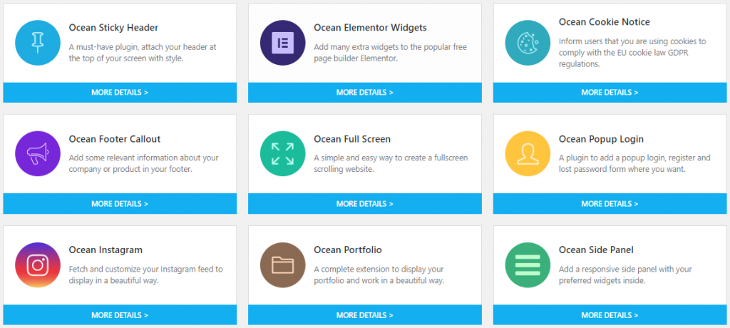Screen dimensions: 730x328
Task: Click the Ocean Instagram camera icon
Action: pyautogui.click(x=38, y=265)
